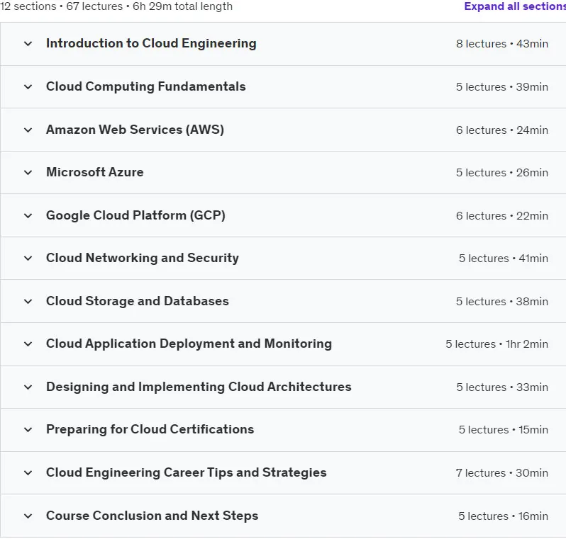Open Cloud Engineering Career Tips and Strategies title

(187, 472)
